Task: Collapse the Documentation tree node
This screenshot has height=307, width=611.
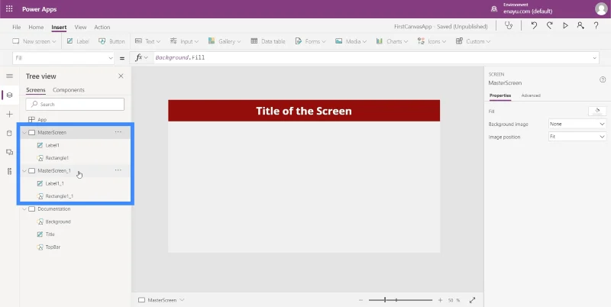Action: [x=24, y=208]
